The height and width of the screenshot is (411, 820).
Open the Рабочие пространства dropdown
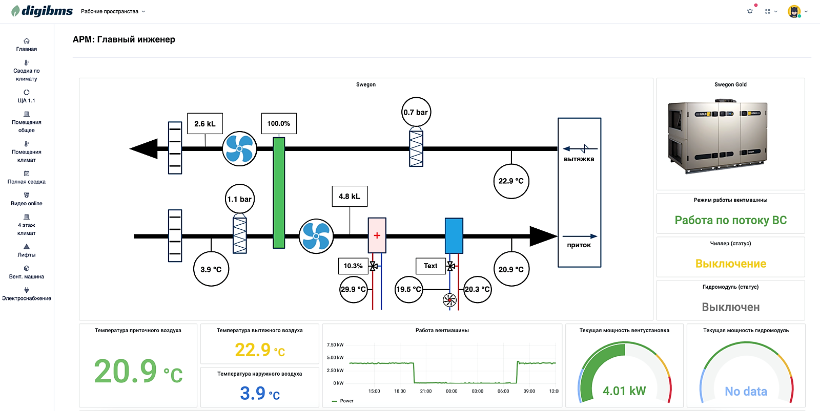pyautogui.click(x=113, y=11)
